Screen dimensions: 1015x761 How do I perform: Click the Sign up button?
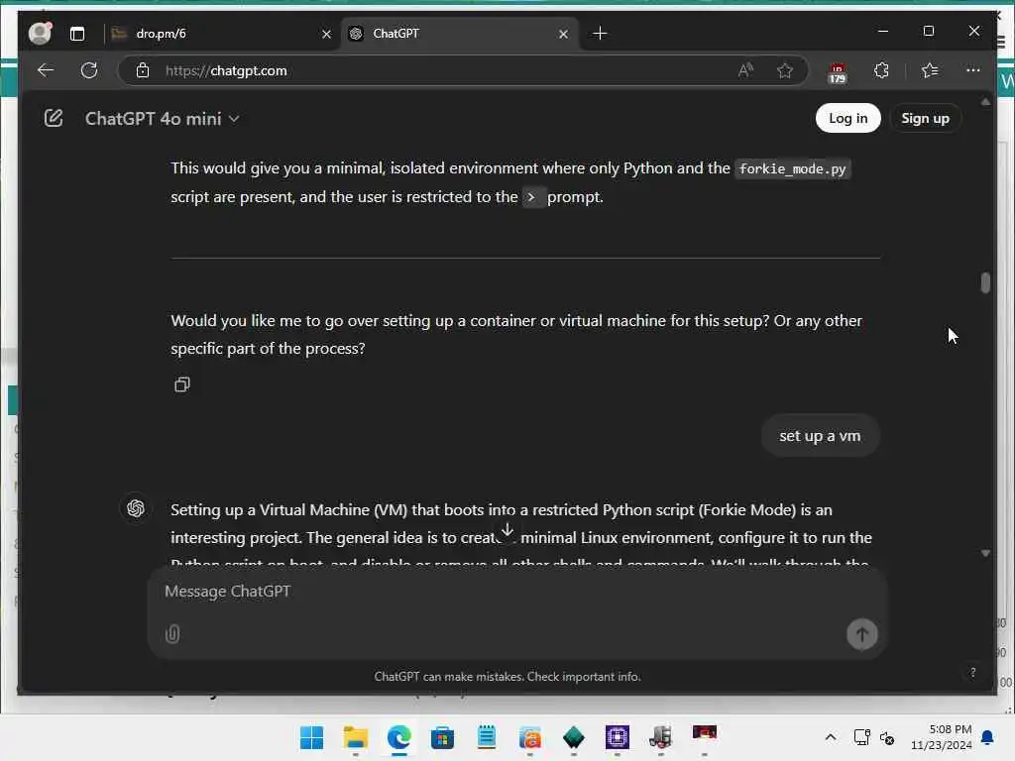tap(925, 119)
